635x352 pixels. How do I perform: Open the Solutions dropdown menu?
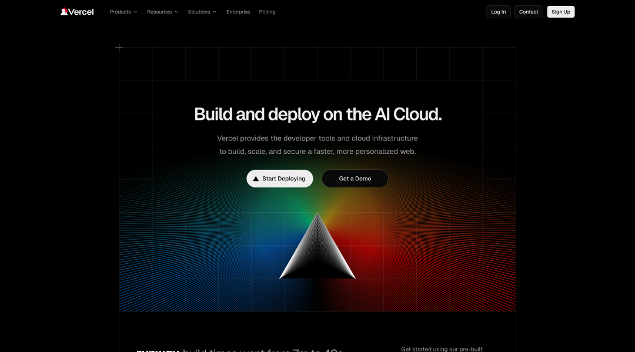pyautogui.click(x=202, y=12)
